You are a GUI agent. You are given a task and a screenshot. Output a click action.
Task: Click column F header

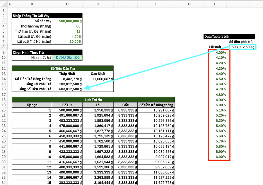(x=156, y=4)
